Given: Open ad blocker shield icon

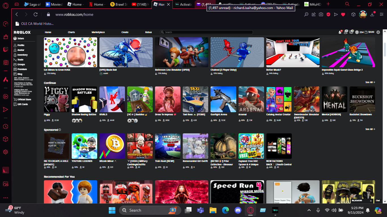Looking at the screenshot, I should pos(328,14).
